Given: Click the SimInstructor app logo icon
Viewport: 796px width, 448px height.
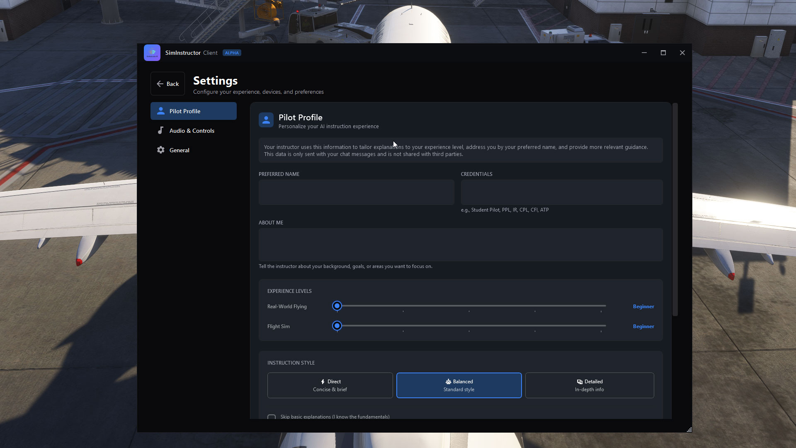Looking at the screenshot, I should pyautogui.click(x=152, y=53).
